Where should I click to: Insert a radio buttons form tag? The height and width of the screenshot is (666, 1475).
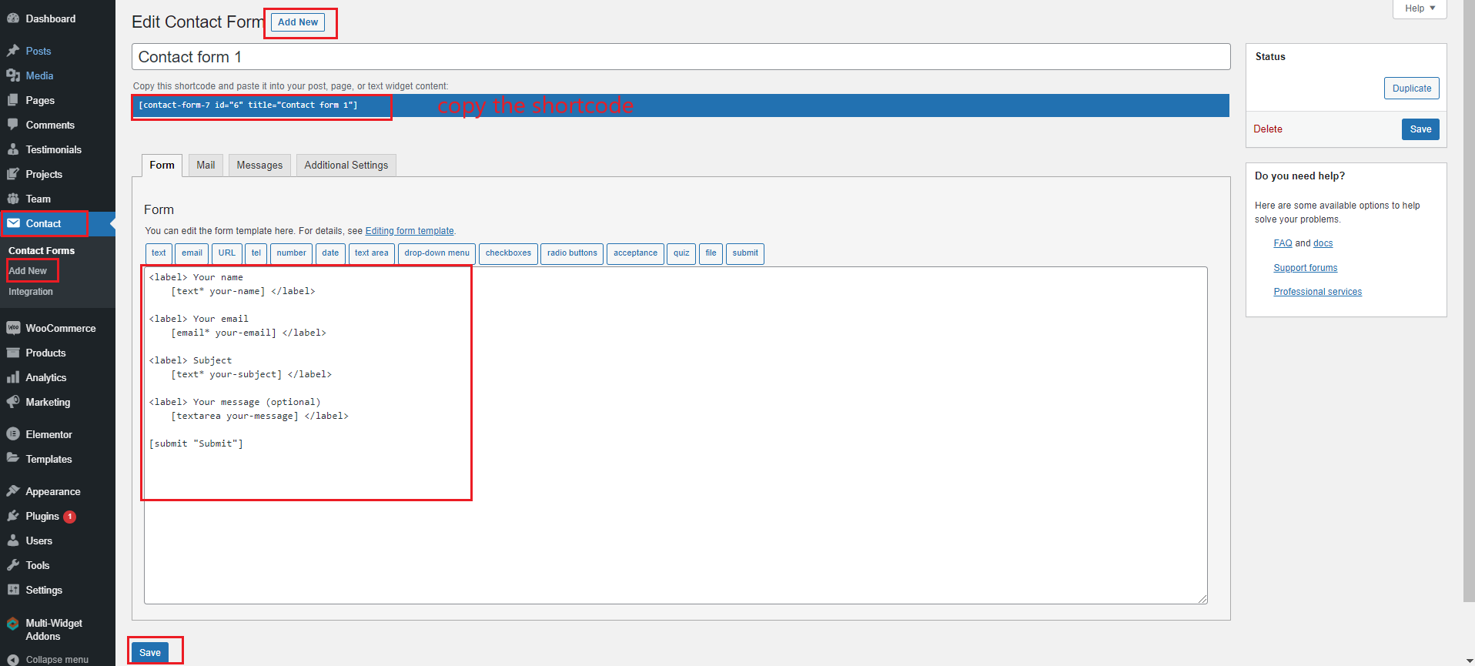pos(572,253)
